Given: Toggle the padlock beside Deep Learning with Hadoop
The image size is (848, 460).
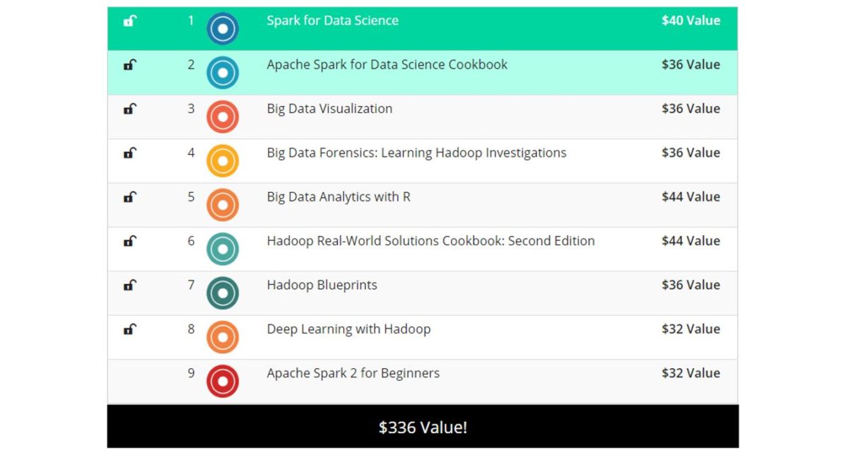Looking at the screenshot, I should (x=129, y=330).
